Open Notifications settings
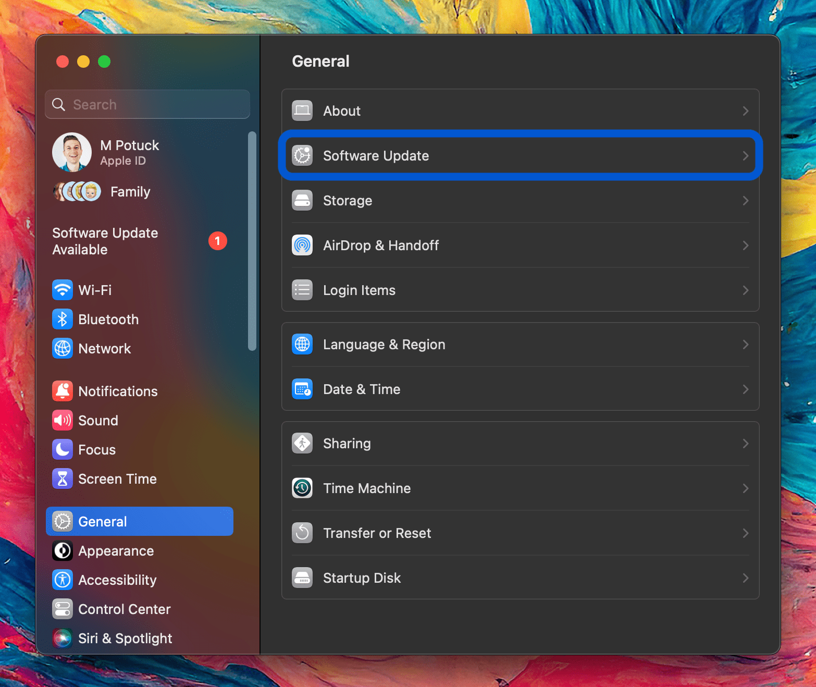 tap(117, 391)
